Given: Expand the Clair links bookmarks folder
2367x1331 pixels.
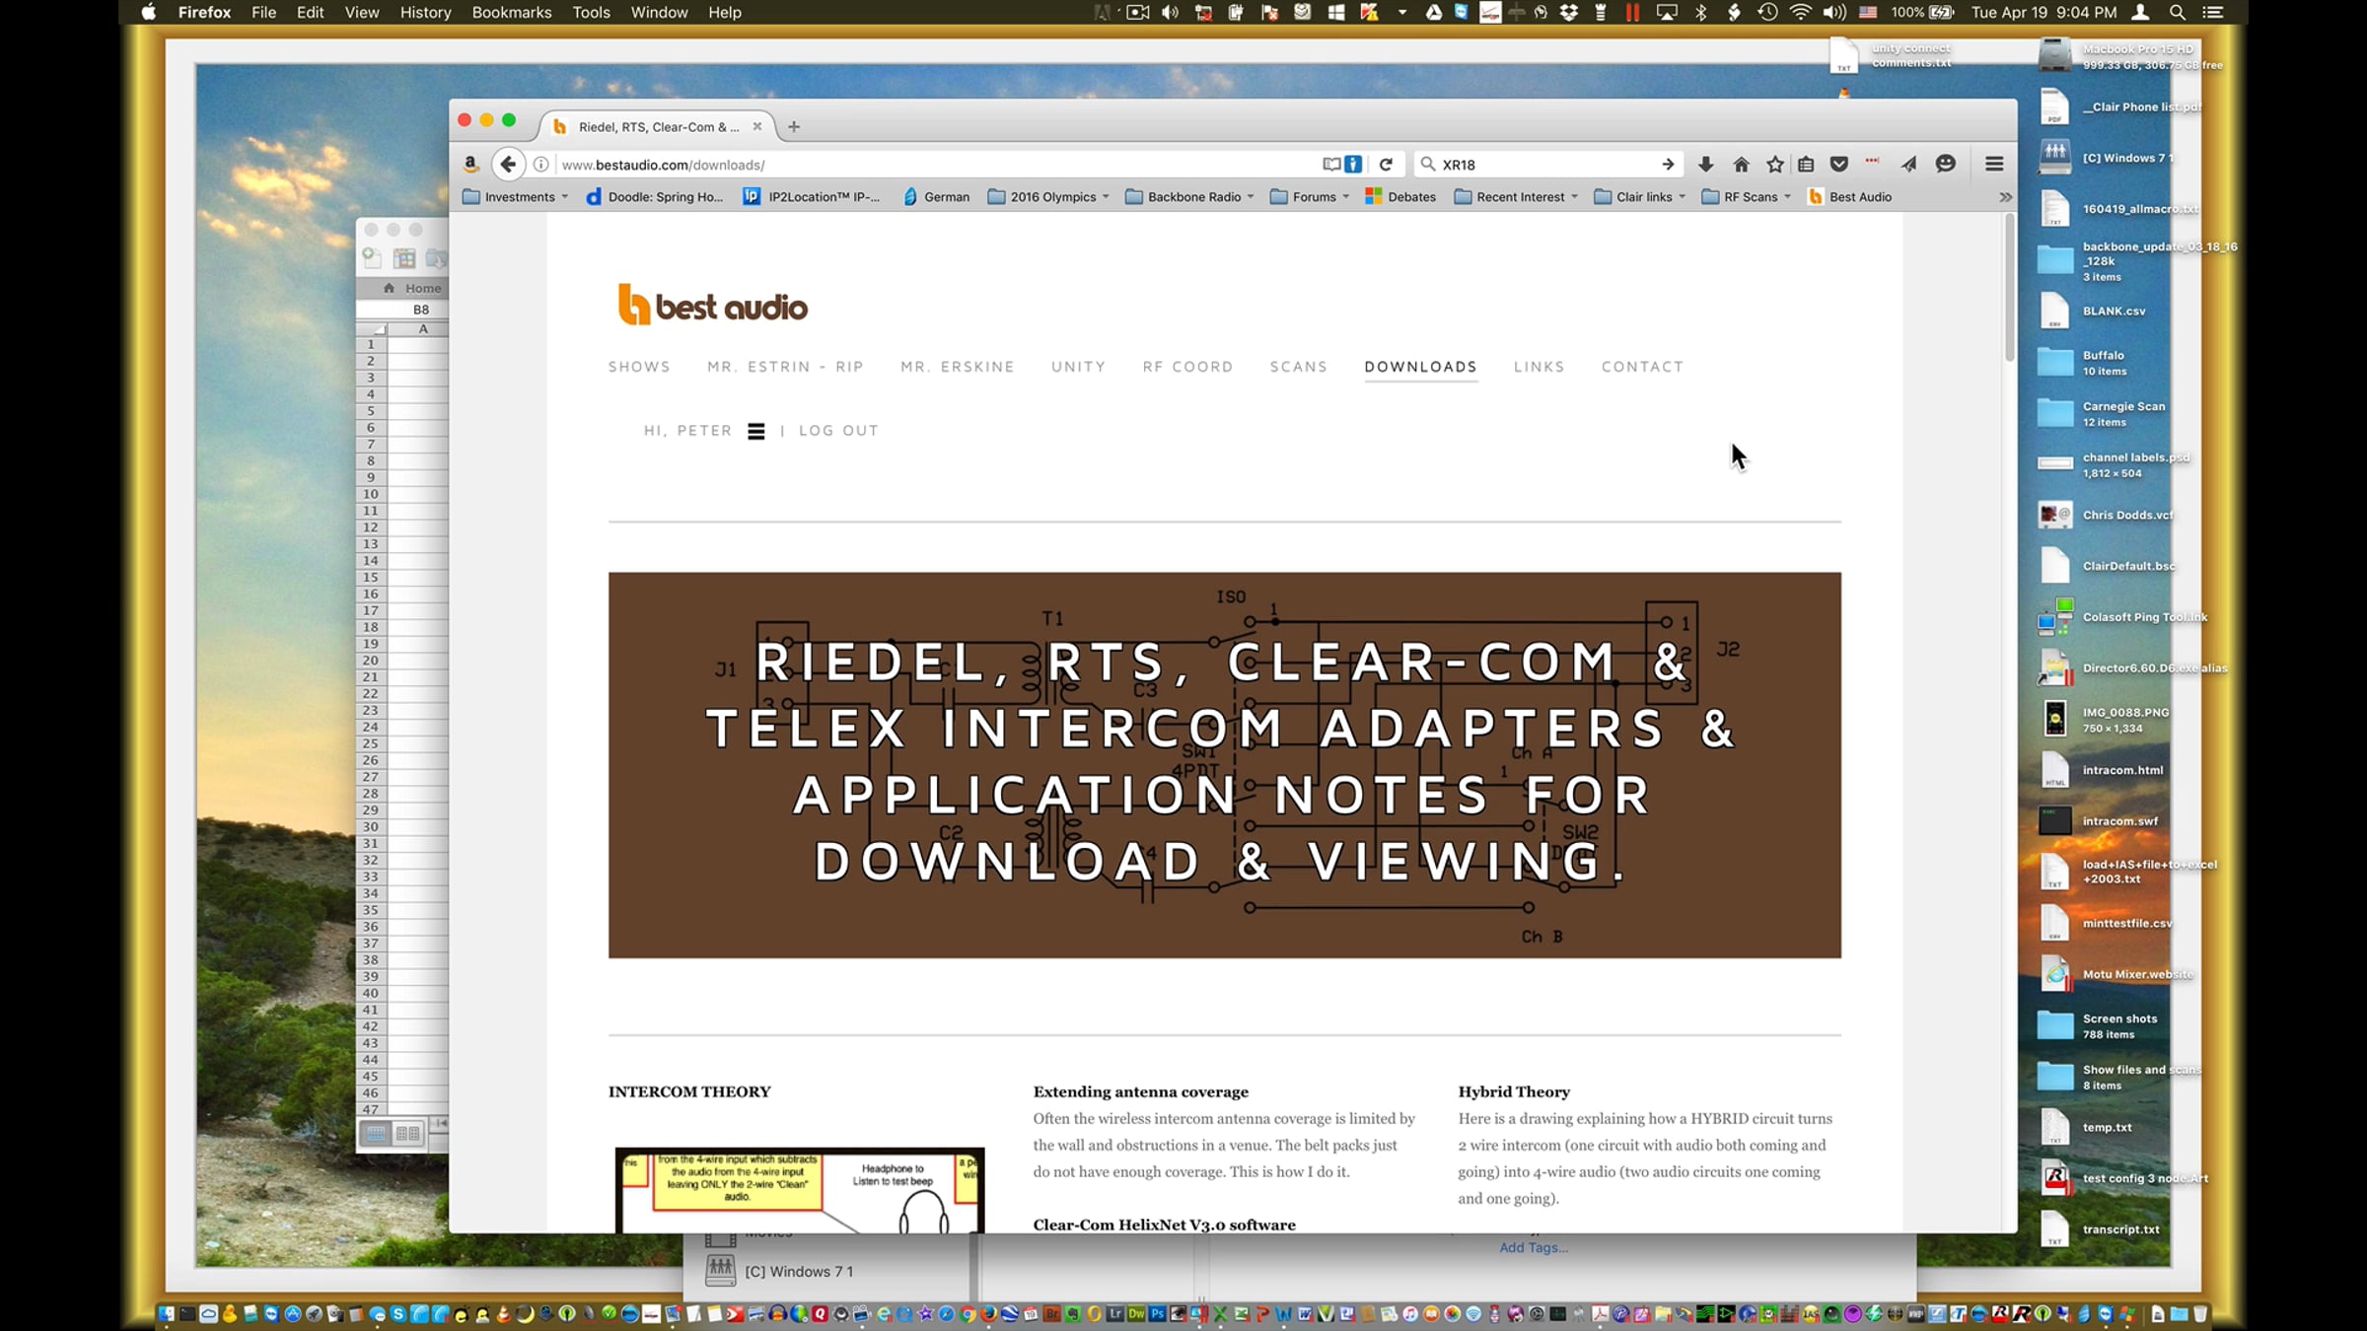Looking at the screenshot, I should [1639, 197].
